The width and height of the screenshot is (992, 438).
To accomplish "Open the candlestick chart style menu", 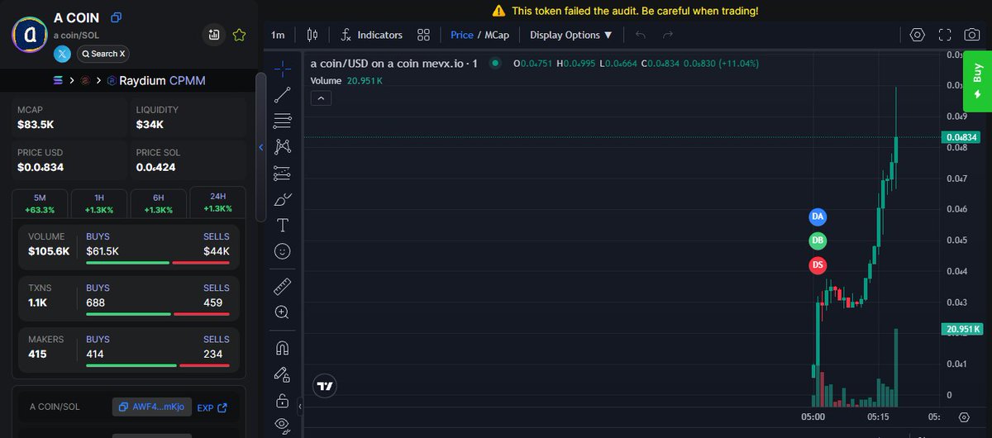I will (312, 35).
